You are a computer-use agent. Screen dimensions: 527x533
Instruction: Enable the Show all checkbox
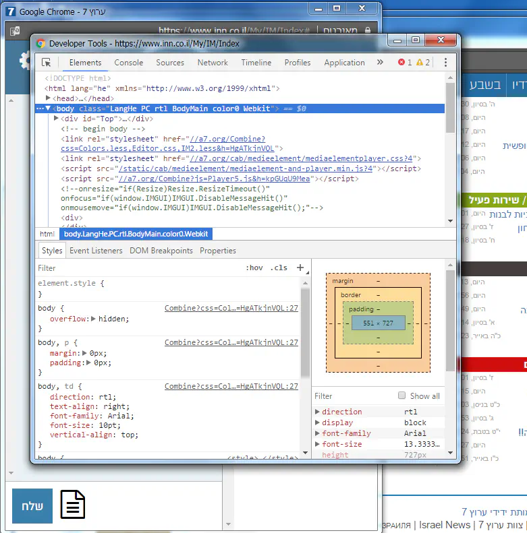tap(402, 396)
